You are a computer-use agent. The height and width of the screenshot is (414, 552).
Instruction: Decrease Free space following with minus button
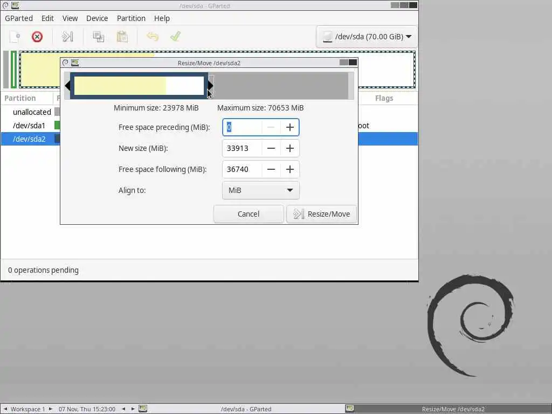point(271,169)
